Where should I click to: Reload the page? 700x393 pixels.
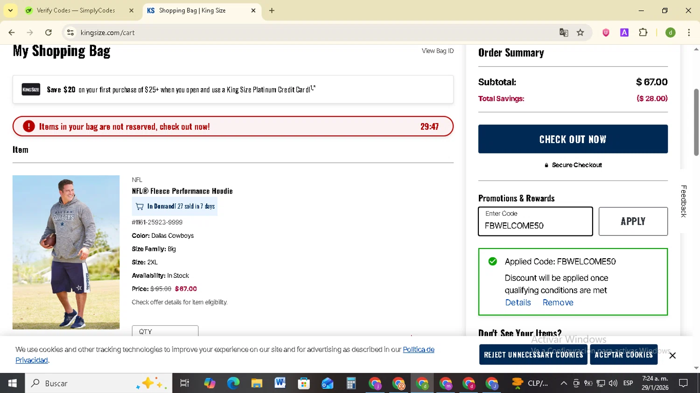[49, 33]
